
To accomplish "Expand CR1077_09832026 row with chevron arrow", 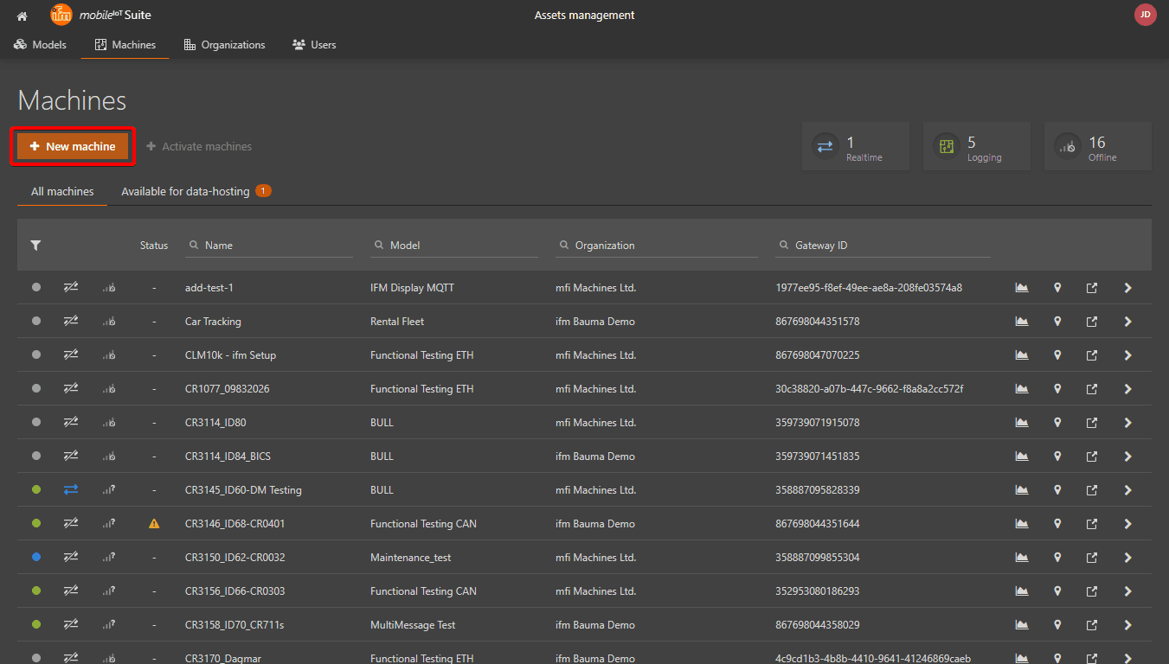I will (1127, 389).
